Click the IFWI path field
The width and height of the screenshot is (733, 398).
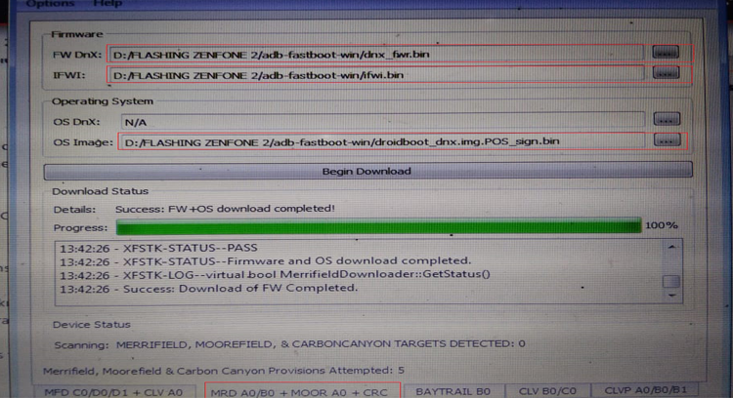pyautogui.click(x=376, y=75)
